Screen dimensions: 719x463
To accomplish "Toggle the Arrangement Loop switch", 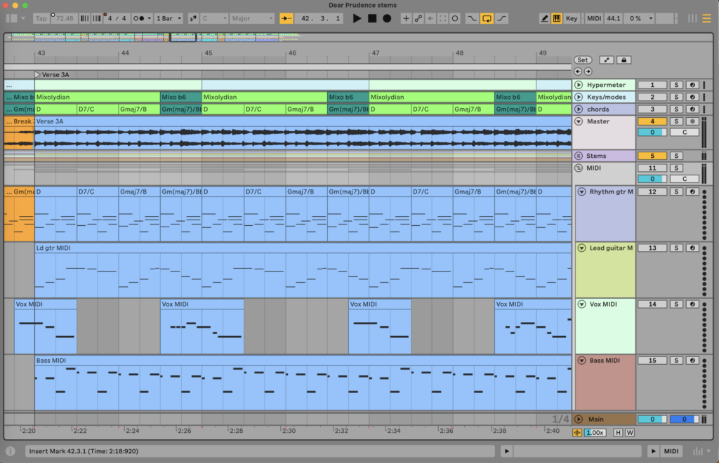I will (487, 18).
